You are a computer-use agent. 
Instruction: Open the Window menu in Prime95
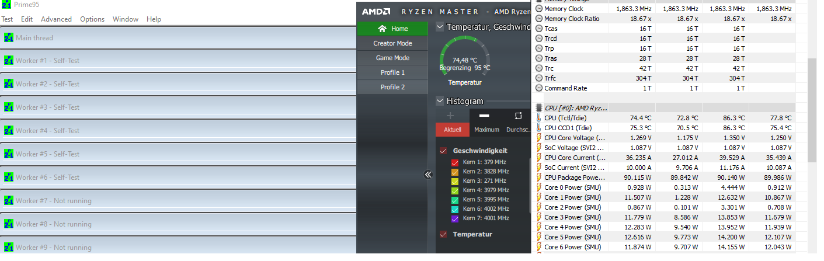[126, 19]
